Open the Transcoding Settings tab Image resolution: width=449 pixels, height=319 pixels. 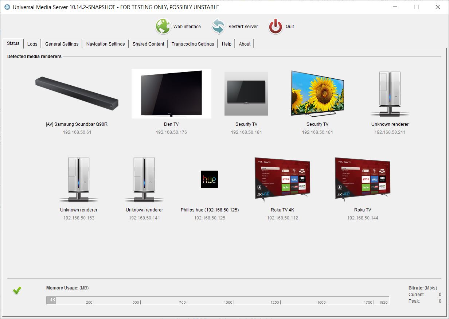click(193, 44)
